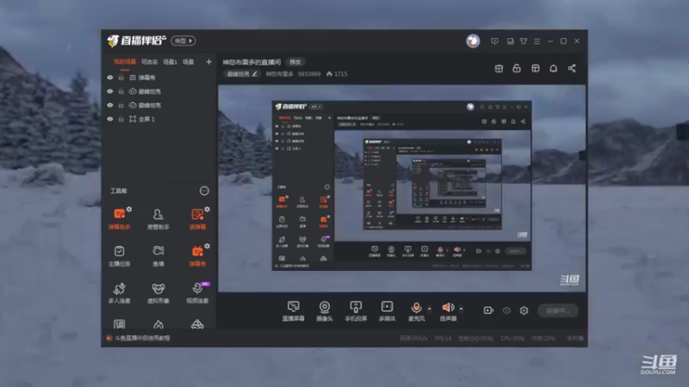This screenshot has height=387, width=689.
Task: Add a 多媒体 media source
Action: pyautogui.click(x=387, y=311)
